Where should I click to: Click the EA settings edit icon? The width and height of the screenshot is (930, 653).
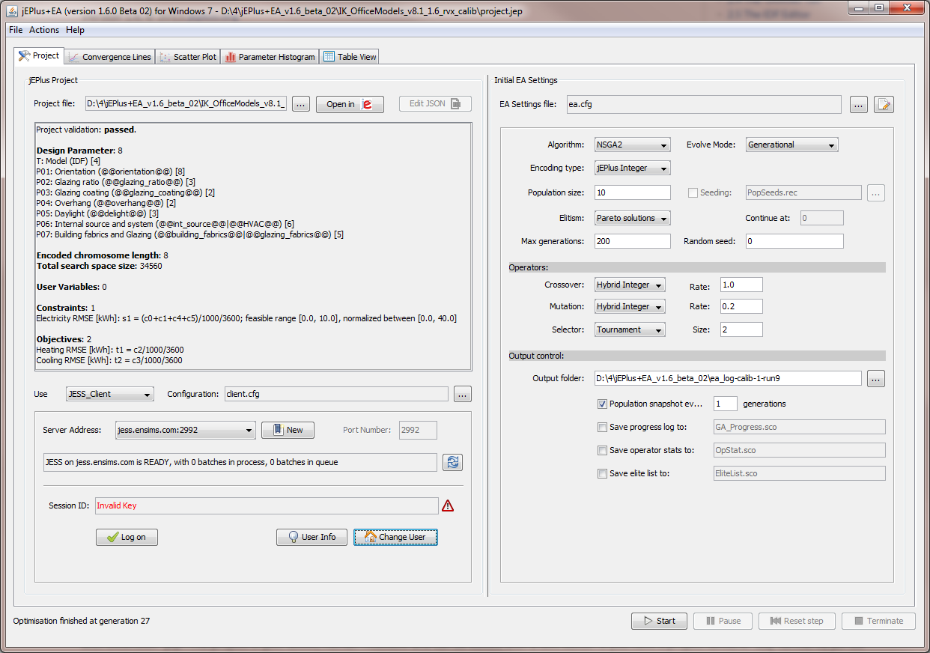tap(884, 104)
